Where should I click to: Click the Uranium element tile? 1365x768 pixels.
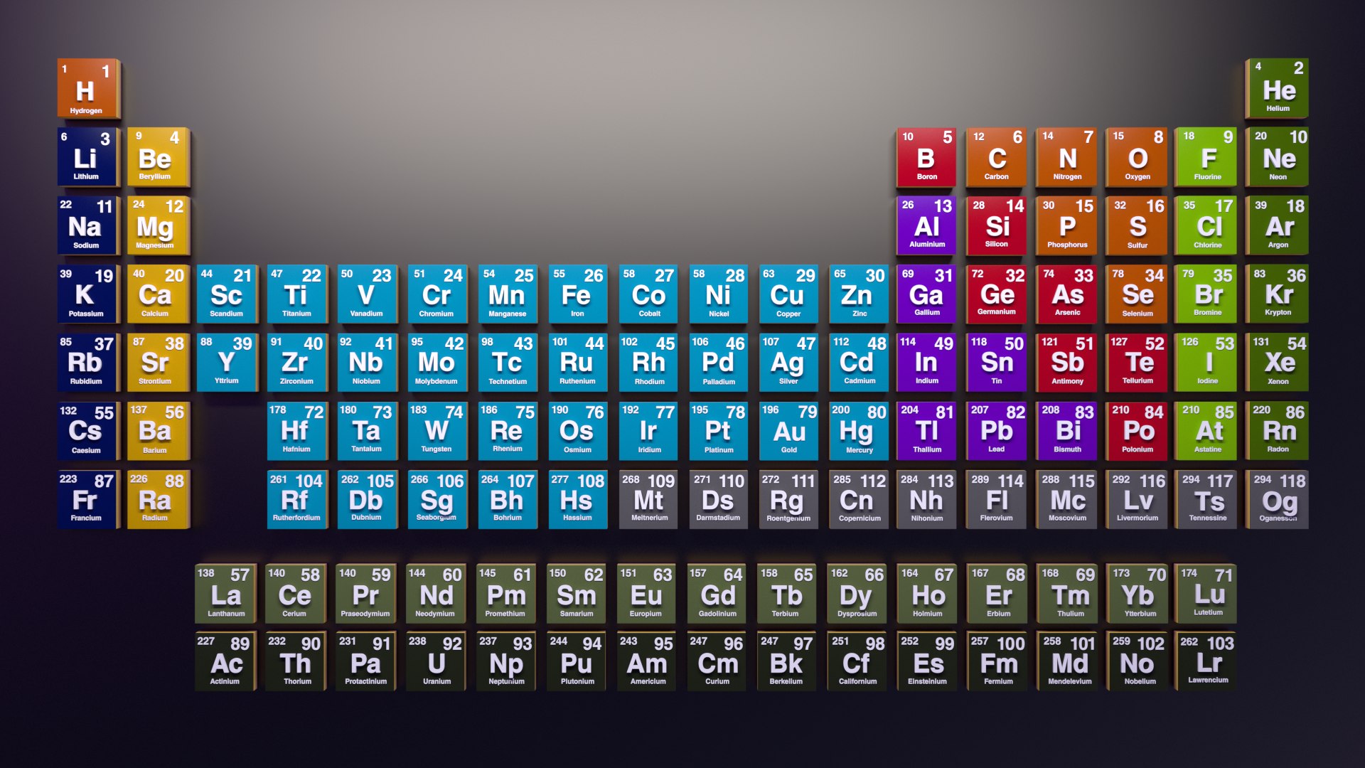(x=436, y=662)
